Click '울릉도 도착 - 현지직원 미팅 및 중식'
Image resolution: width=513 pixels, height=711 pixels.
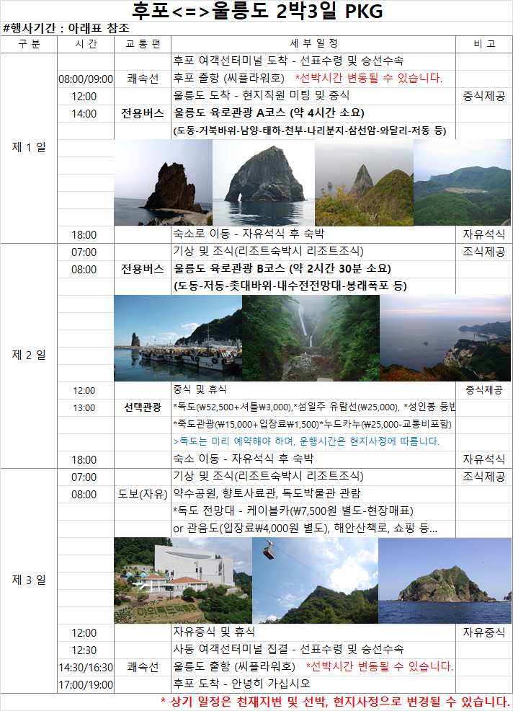(x=262, y=95)
